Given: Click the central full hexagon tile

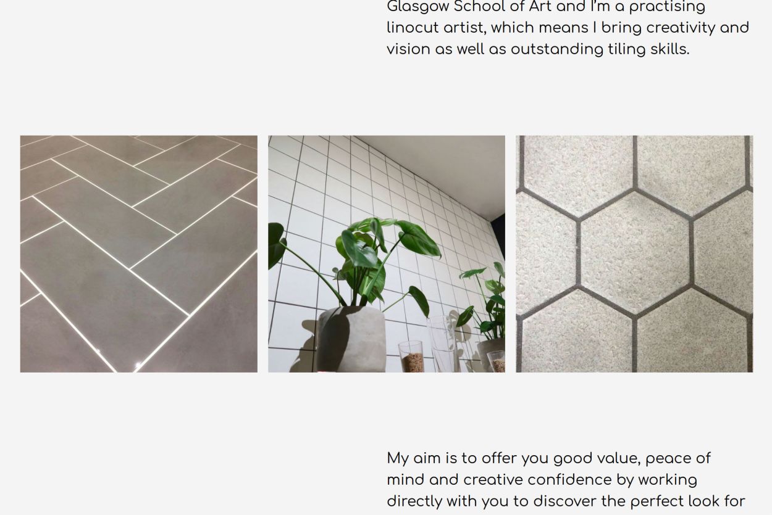Looking at the screenshot, I should [635, 253].
